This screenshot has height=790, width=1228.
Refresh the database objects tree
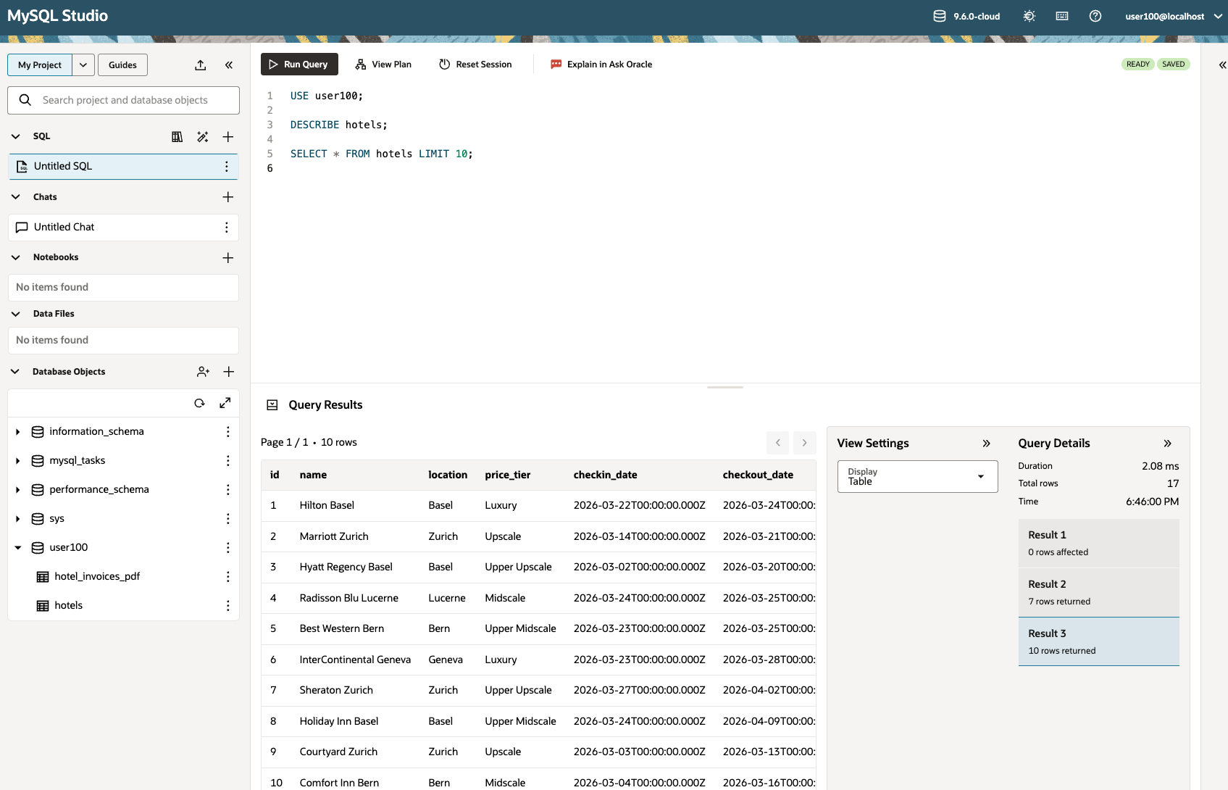pos(199,403)
